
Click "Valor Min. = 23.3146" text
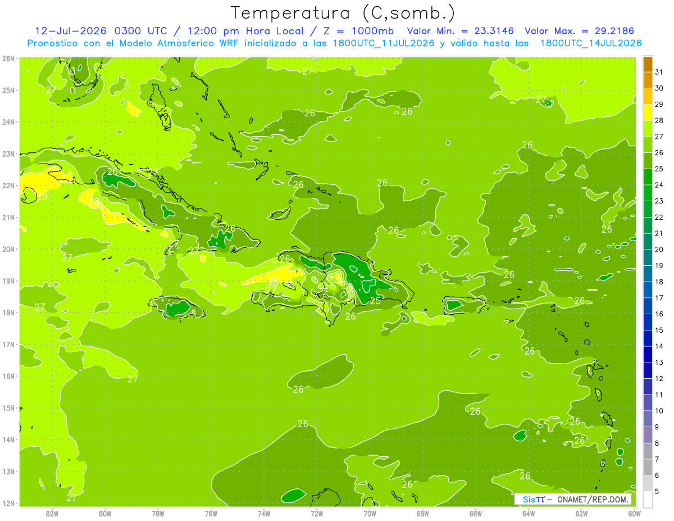[461, 31]
